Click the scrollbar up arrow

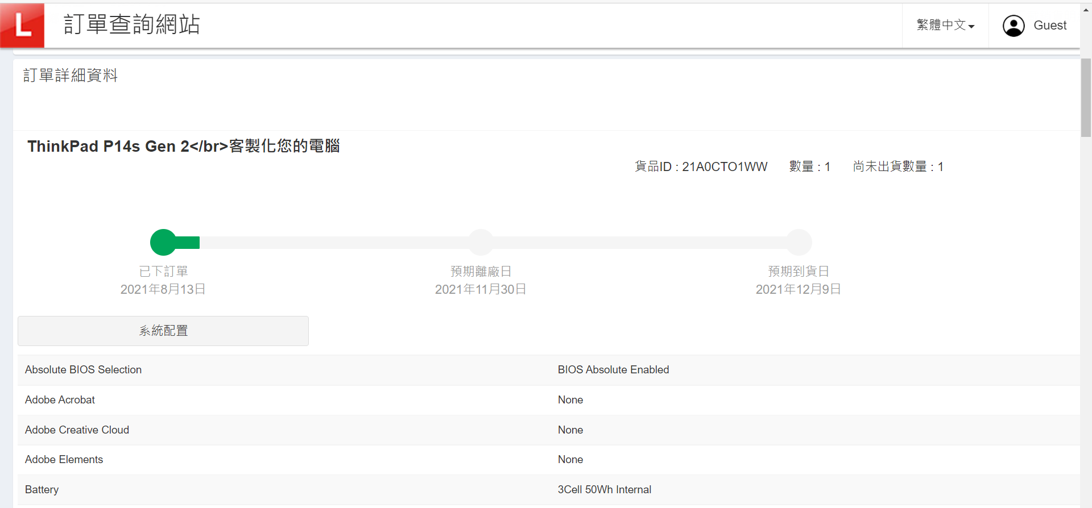click(1086, 10)
